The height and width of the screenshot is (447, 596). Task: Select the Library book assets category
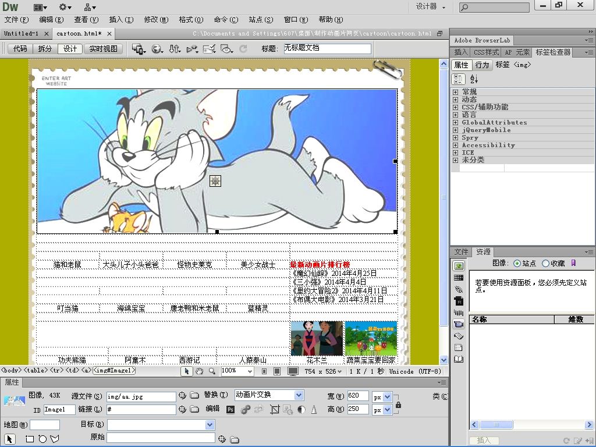(x=459, y=359)
